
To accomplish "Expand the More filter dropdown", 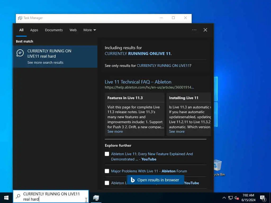I will click(89, 30).
